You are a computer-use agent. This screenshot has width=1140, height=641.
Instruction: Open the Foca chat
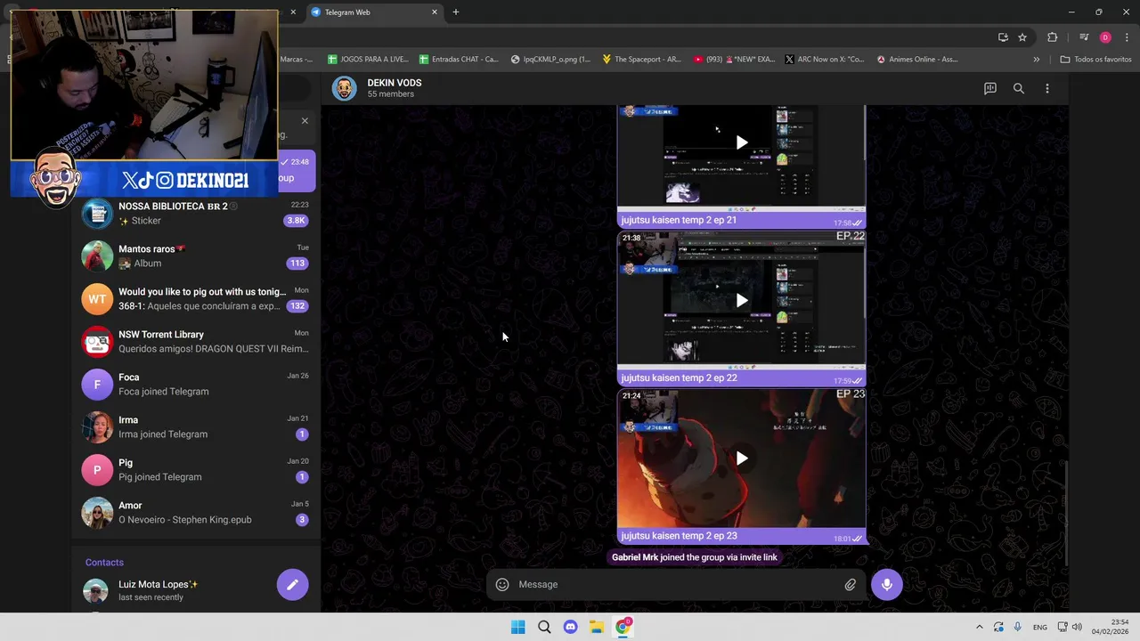196,384
